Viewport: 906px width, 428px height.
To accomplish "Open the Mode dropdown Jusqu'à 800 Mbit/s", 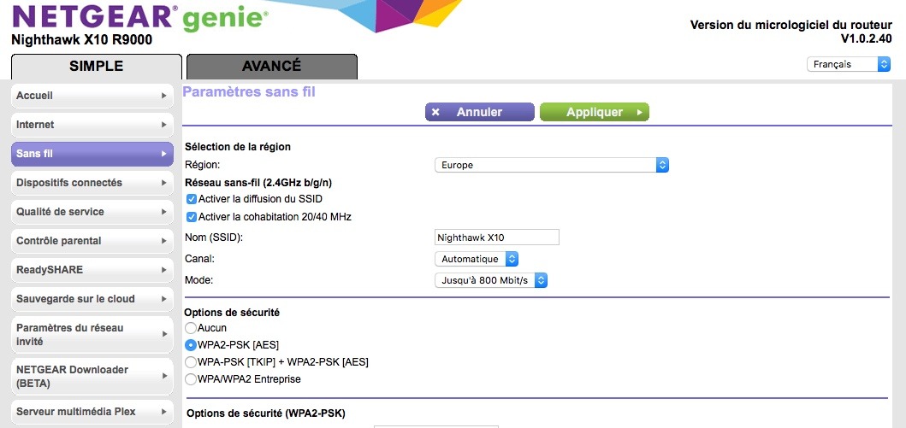I will [x=490, y=281].
